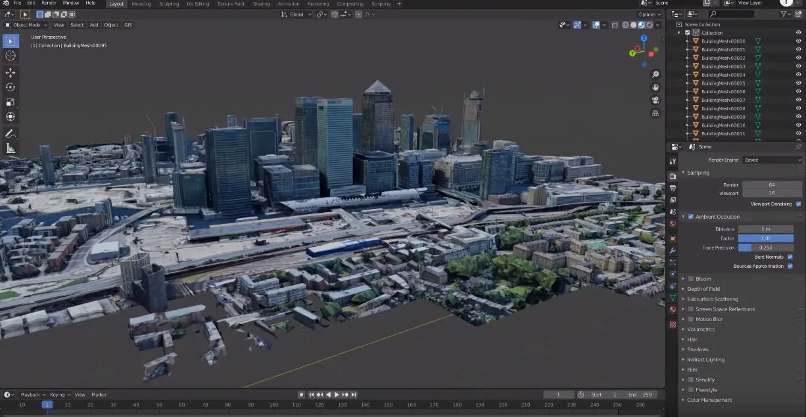Disable the Ambient Occlusion checkbox

(690, 217)
